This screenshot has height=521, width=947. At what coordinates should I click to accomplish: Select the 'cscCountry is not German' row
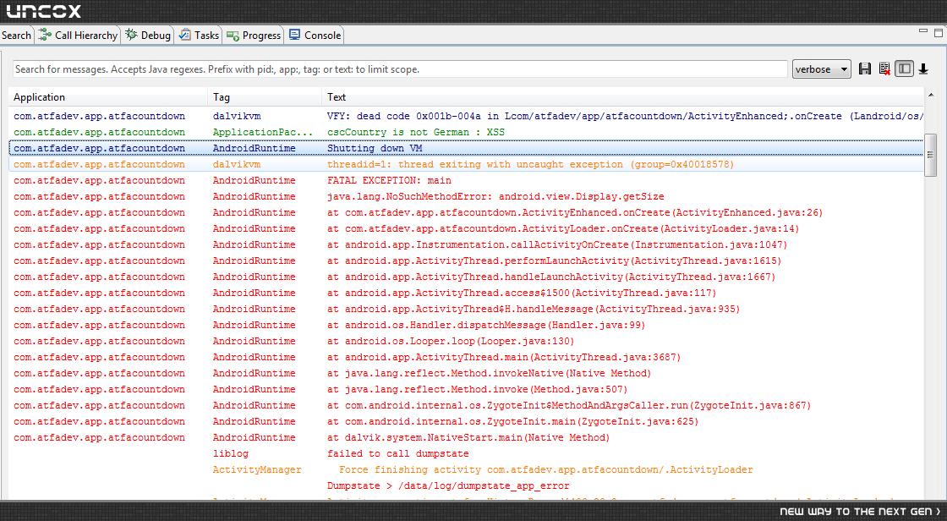tap(466, 132)
